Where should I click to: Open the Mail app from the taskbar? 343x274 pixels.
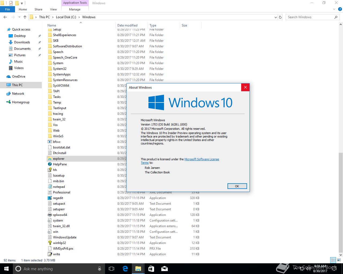(x=164, y=269)
